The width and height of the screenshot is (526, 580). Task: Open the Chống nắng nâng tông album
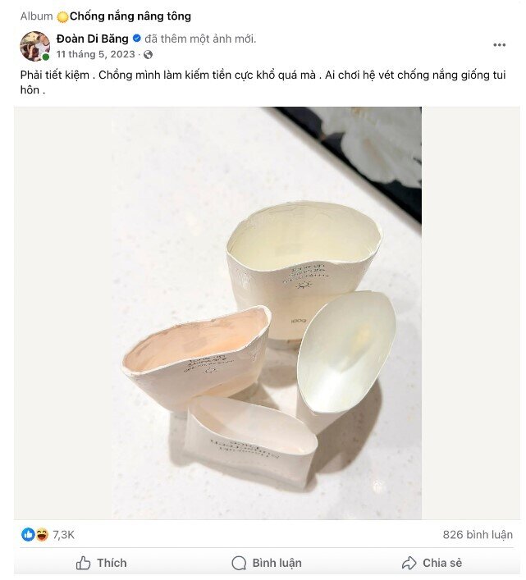(x=130, y=16)
